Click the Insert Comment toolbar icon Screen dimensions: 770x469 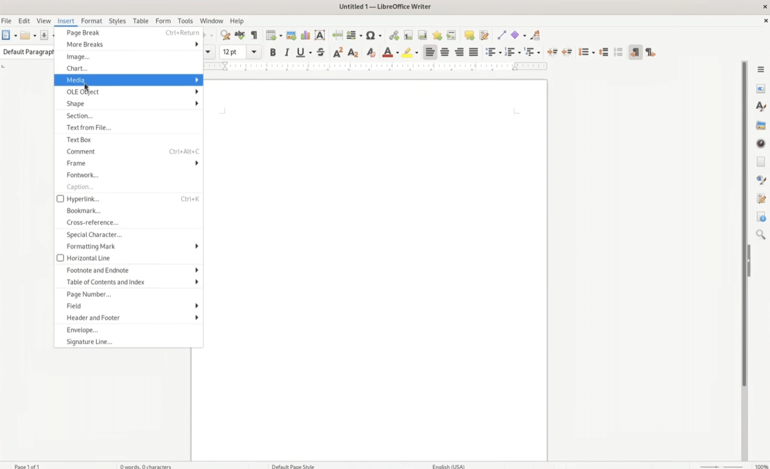click(x=470, y=35)
